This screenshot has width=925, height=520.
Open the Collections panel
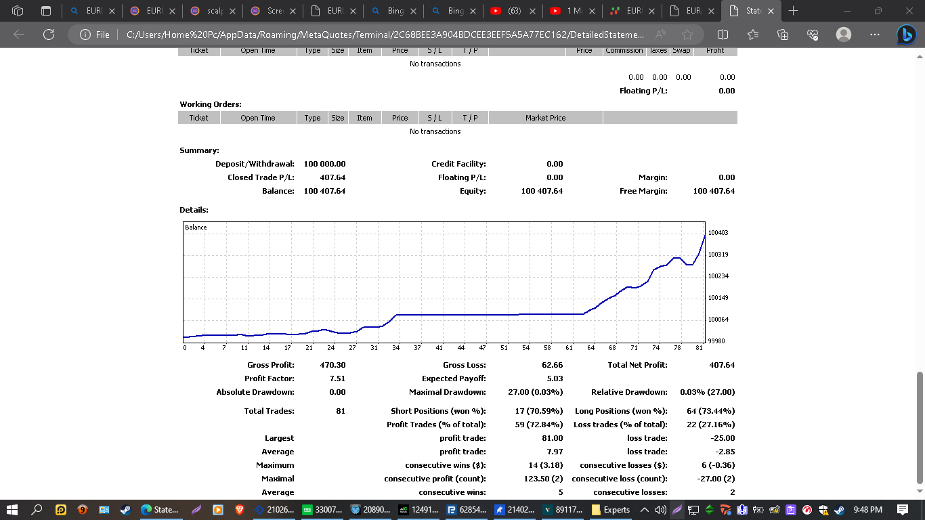(x=783, y=35)
